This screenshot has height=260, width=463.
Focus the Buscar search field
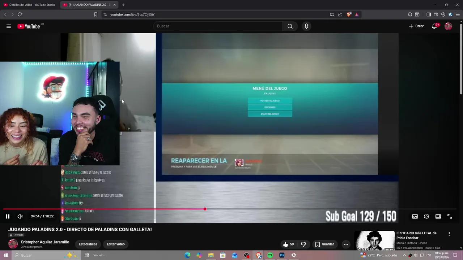[x=218, y=26]
